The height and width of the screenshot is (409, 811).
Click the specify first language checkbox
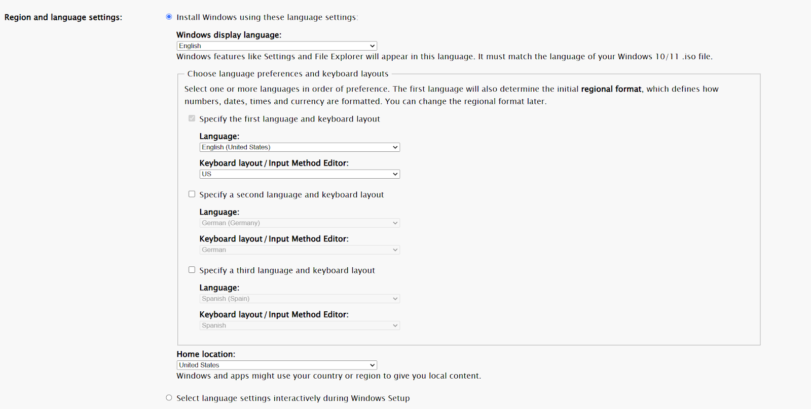pos(192,118)
